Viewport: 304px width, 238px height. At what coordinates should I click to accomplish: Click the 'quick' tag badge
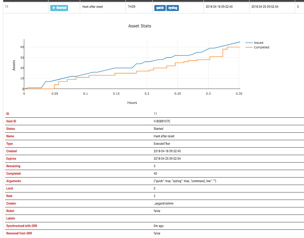pos(160,7)
